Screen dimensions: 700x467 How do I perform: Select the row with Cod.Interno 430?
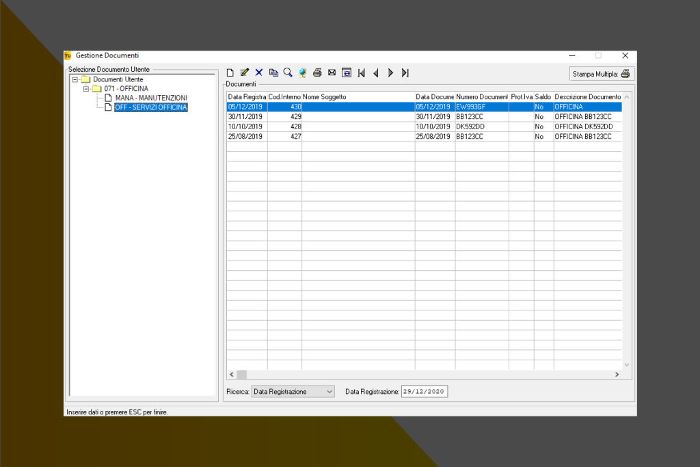[x=424, y=107]
